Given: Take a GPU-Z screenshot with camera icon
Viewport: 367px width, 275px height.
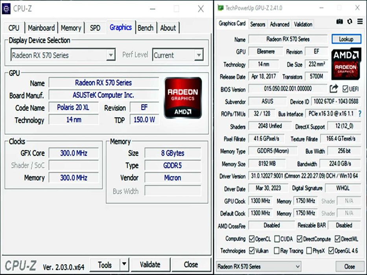Looking at the screenshot, I should click(339, 22).
